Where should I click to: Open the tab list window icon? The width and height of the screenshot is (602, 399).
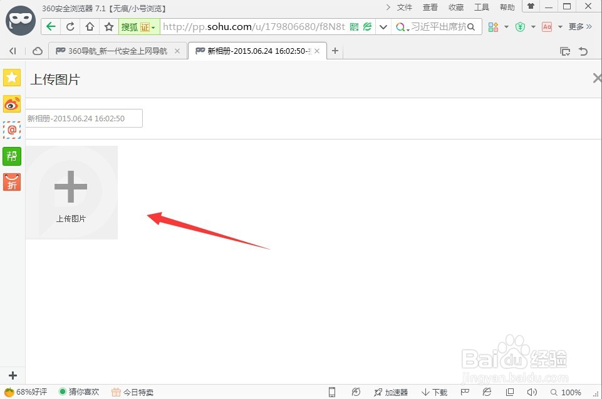pyautogui.click(x=565, y=51)
